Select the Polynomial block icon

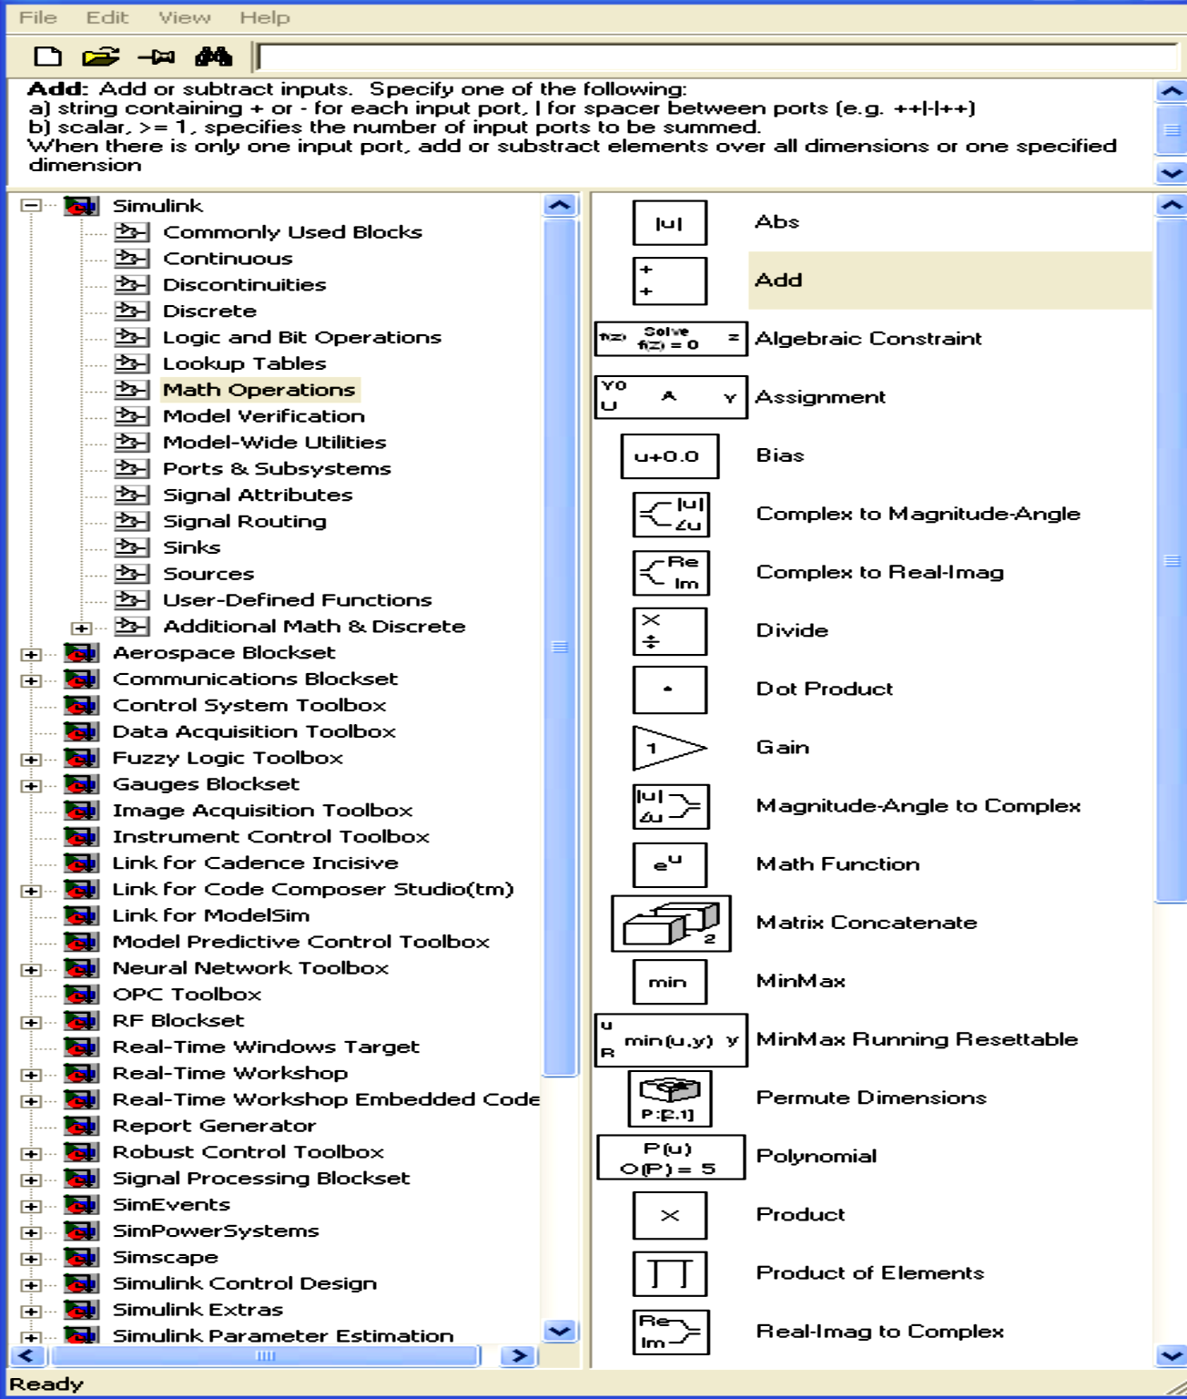pos(671,1157)
